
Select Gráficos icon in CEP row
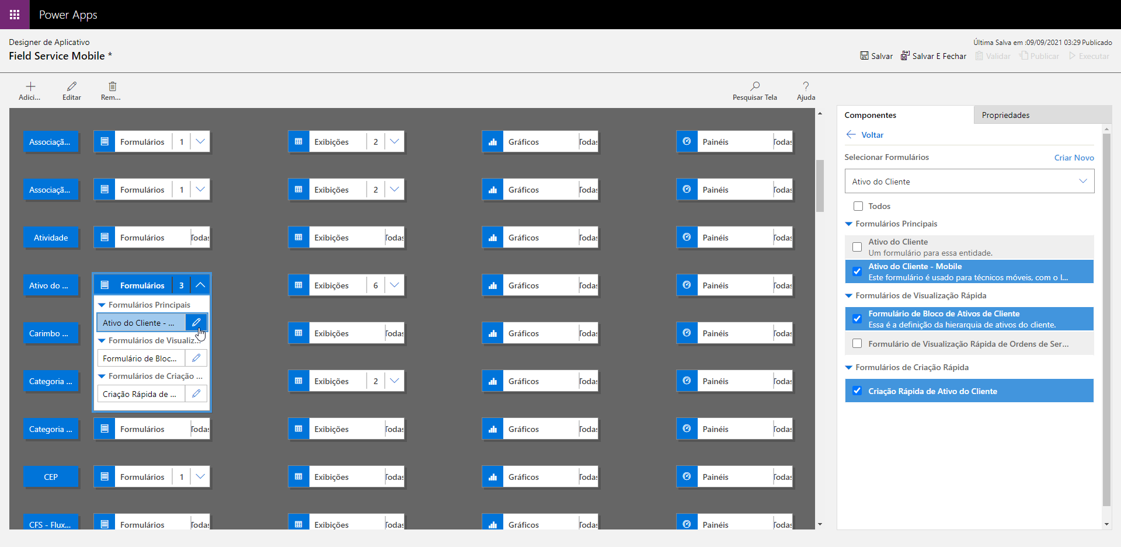click(x=493, y=477)
